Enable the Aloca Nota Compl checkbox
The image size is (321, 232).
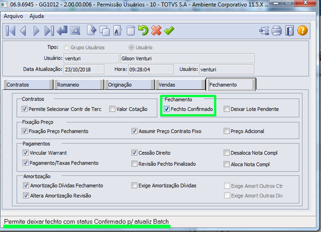(226, 164)
